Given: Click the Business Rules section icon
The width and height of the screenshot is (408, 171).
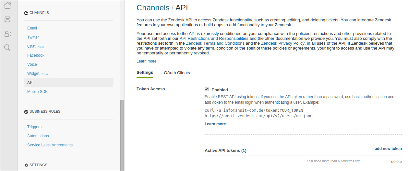Looking at the screenshot, I should [26, 112].
